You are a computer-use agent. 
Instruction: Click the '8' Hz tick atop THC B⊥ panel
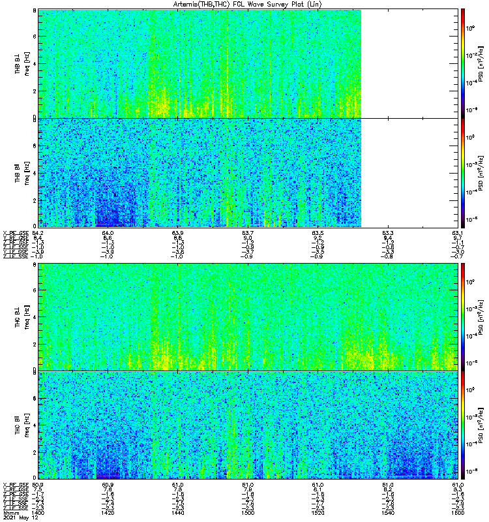click(35, 265)
